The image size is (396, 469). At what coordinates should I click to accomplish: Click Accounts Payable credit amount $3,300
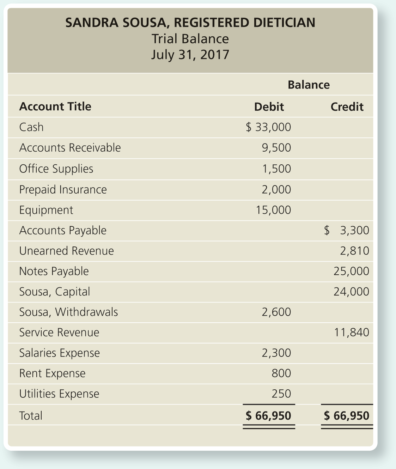(347, 230)
